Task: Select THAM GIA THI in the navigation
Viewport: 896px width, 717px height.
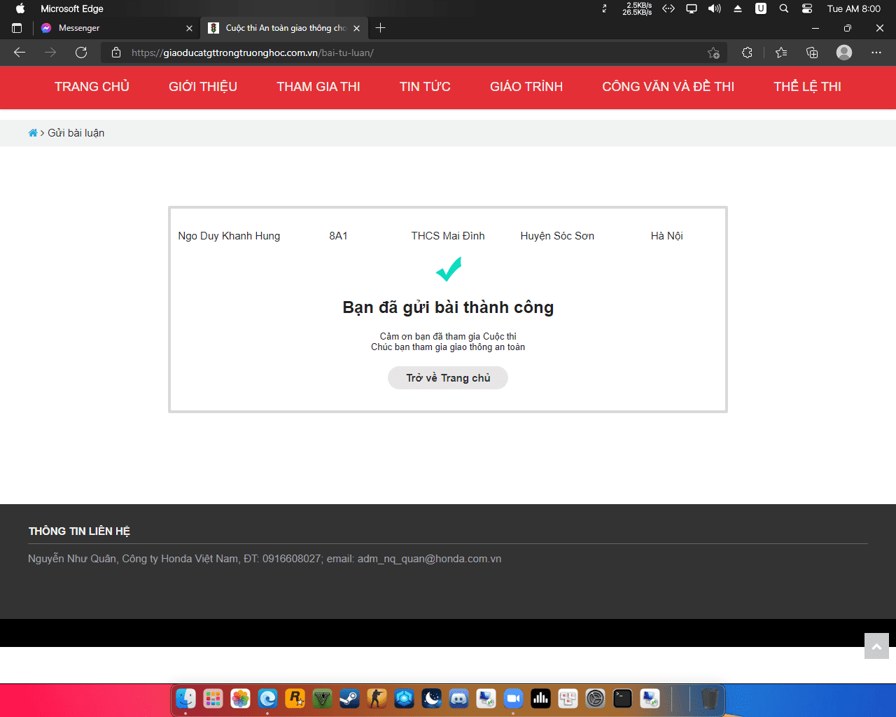Action: pos(318,87)
